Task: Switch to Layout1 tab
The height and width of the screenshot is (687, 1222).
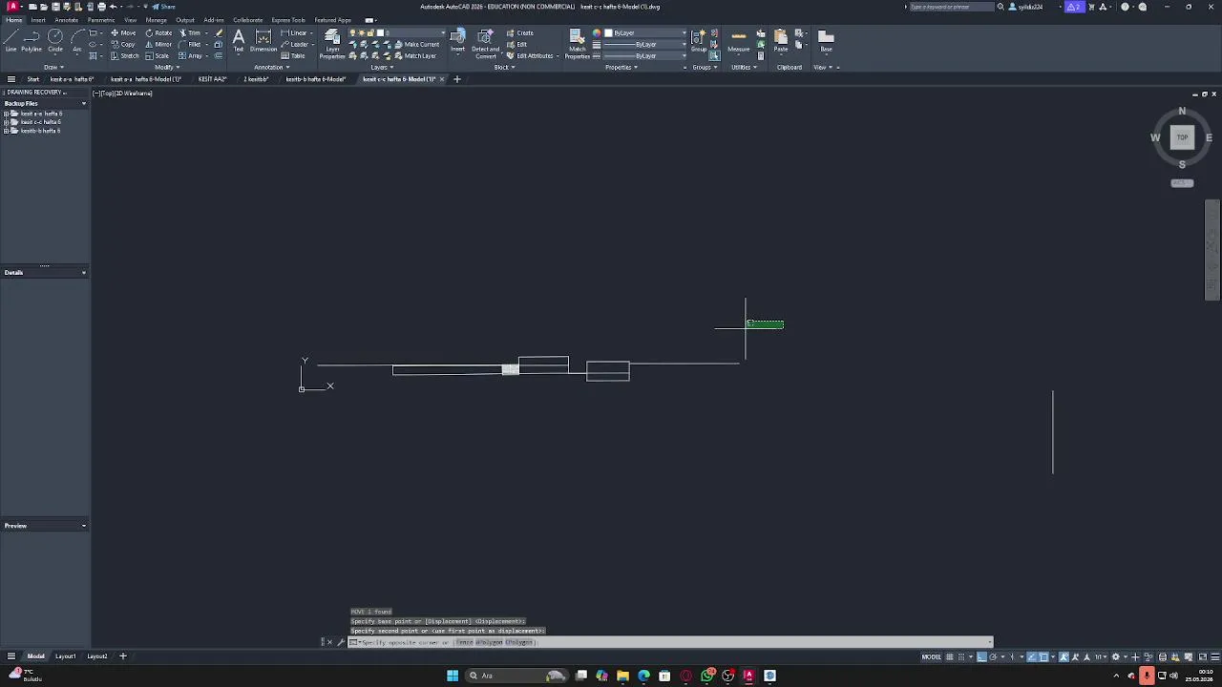Action: tap(65, 656)
